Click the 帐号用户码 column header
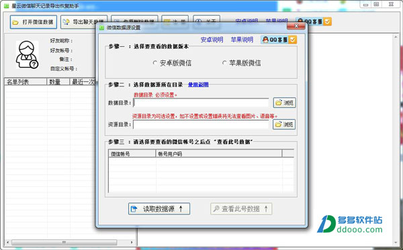Image resolution: width=403 pixels, height=250 pixels. point(219,153)
